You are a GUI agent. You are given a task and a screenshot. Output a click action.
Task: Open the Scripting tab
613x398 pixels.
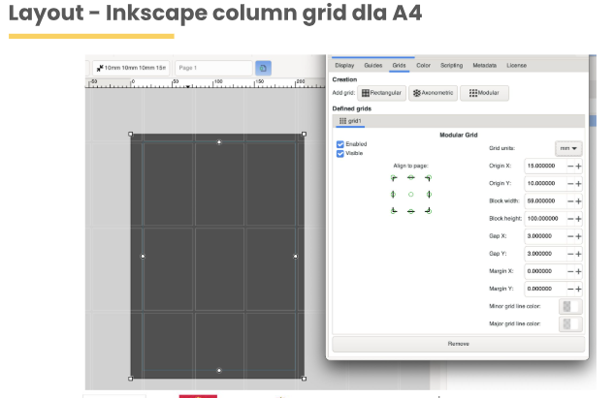point(452,66)
